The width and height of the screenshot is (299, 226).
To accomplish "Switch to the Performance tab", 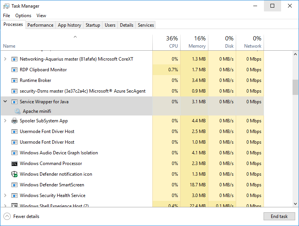I will point(40,25).
